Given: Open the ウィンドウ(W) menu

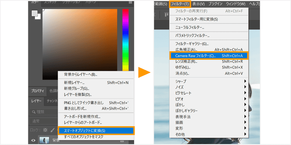Looking at the screenshot, I should coord(236,4).
